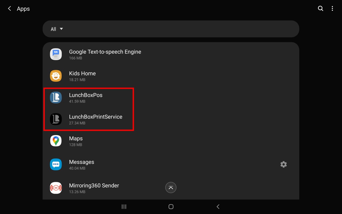Screen dimensions: 342x214
Task: Select the 18.21 MB size label
Action: pyautogui.click(x=77, y=80)
